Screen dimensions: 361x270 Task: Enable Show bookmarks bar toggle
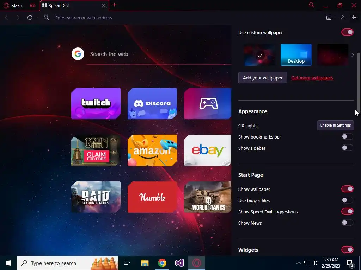point(347,137)
